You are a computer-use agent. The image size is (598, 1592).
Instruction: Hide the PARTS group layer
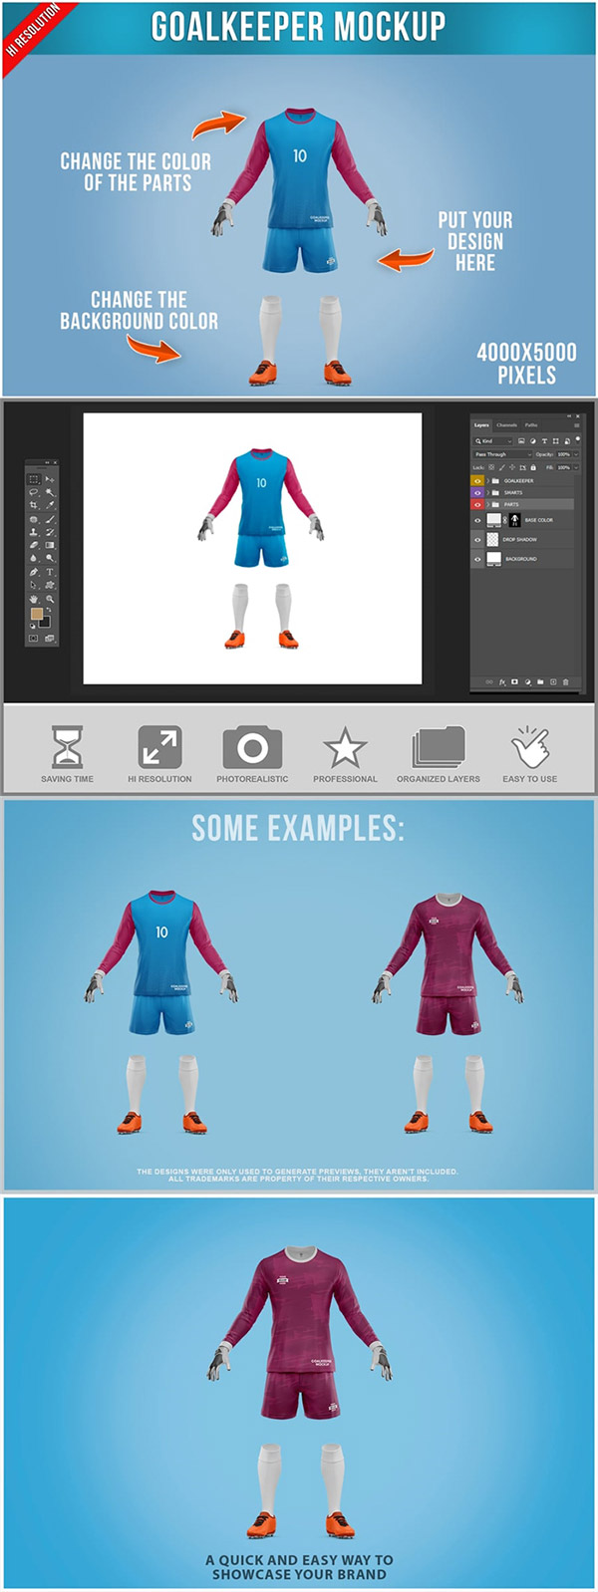pos(477,505)
